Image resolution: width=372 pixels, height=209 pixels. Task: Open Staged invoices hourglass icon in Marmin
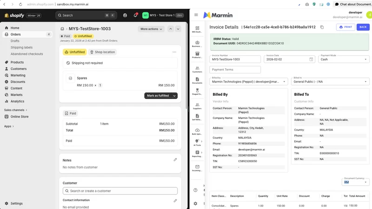[197, 91]
